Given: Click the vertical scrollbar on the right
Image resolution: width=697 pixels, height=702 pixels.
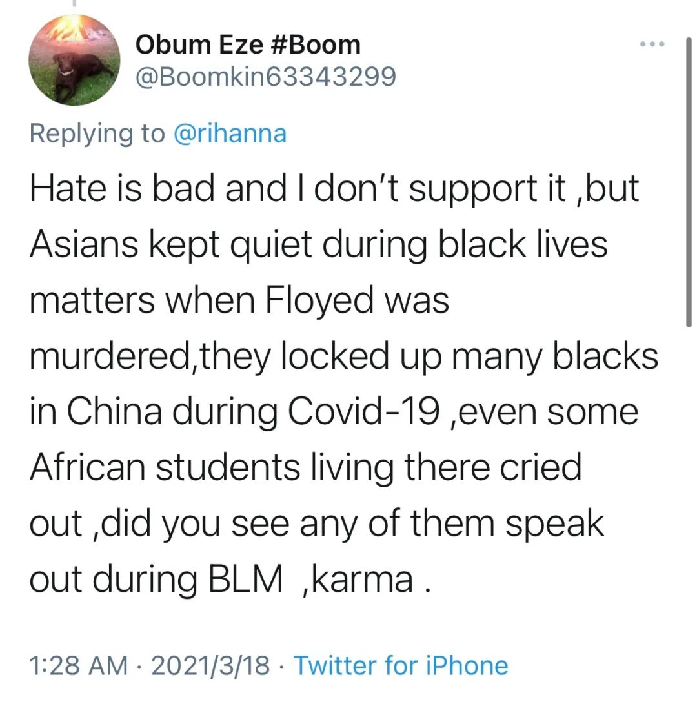Looking at the screenshot, I should coord(689,183).
